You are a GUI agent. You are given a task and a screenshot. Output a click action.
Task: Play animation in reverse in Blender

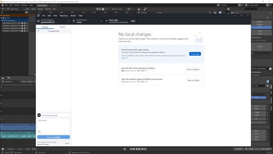tap(136, 149)
